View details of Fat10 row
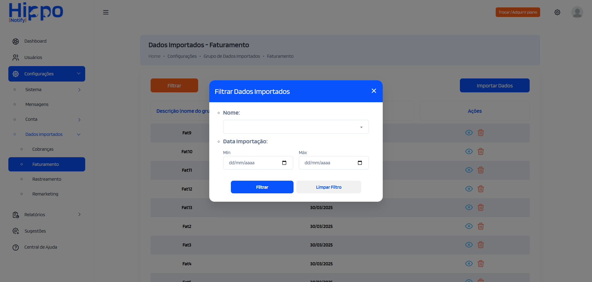Image resolution: width=592 pixels, height=282 pixels. 469,151
